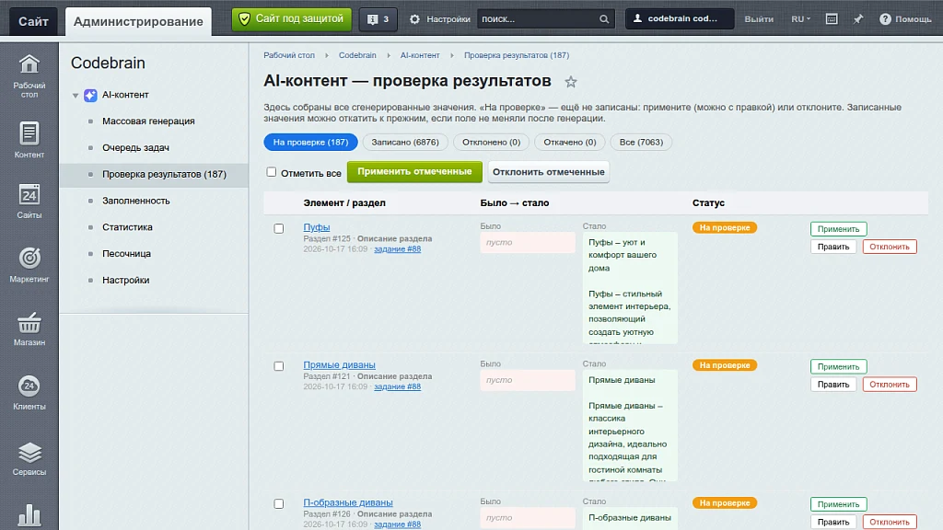The height and width of the screenshot is (530, 943).
Task: Tick the checkbox for П-образные диваны row
Action: pyautogui.click(x=278, y=503)
